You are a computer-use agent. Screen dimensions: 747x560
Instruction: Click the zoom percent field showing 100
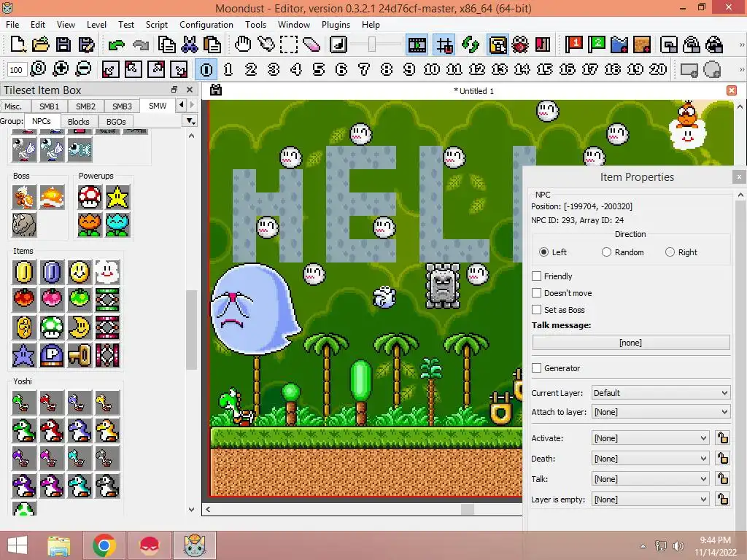tap(16, 70)
